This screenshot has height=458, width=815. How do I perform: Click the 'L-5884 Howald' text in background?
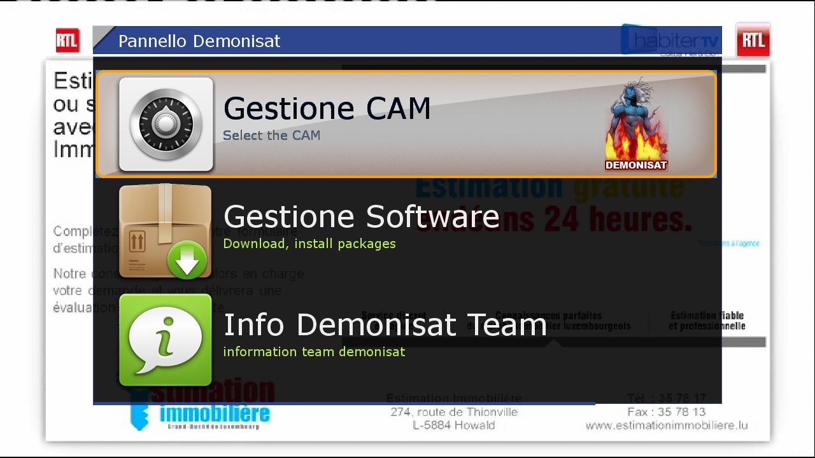click(x=454, y=426)
